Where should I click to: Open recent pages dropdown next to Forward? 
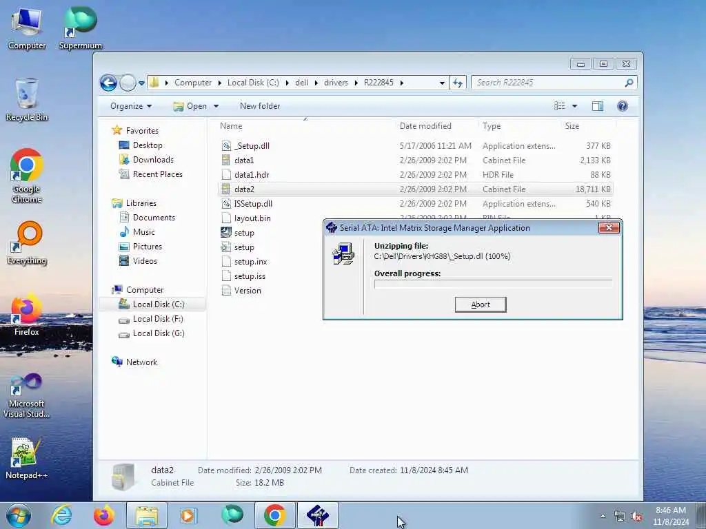coord(141,83)
